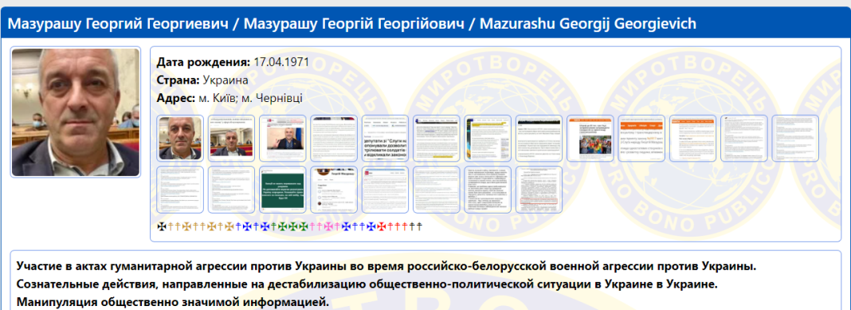Screen dimensions: 851x310
Task: Click line starting "Участие в актах гуманитарной агрессии"
Action: pos(386,267)
